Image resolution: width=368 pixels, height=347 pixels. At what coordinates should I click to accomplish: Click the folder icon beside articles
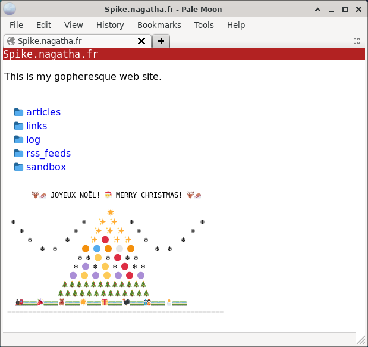click(x=18, y=112)
